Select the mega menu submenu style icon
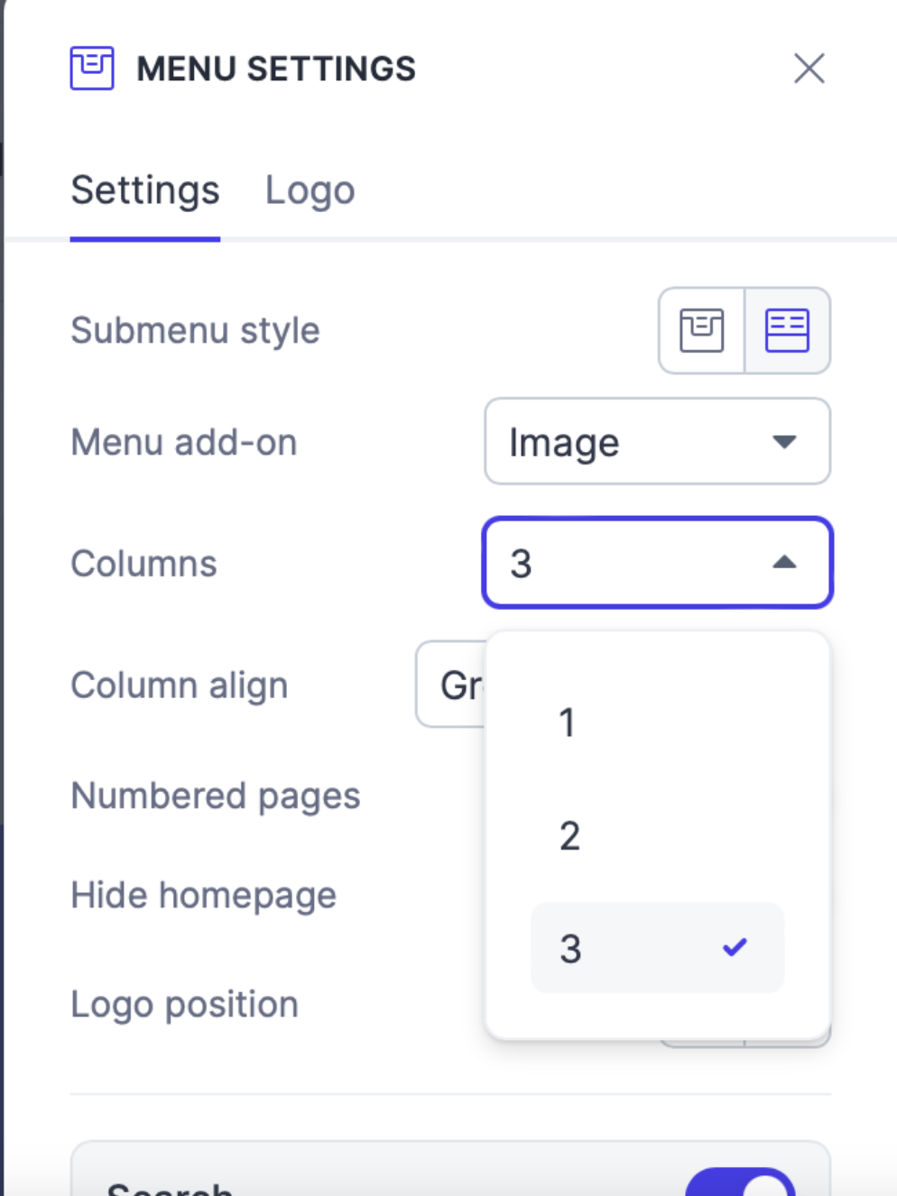 pos(787,330)
